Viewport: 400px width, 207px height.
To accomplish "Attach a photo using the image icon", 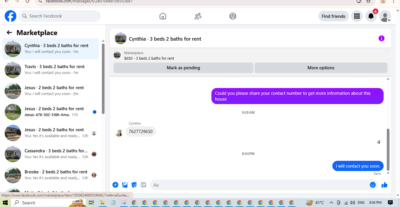I will (125, 185).
